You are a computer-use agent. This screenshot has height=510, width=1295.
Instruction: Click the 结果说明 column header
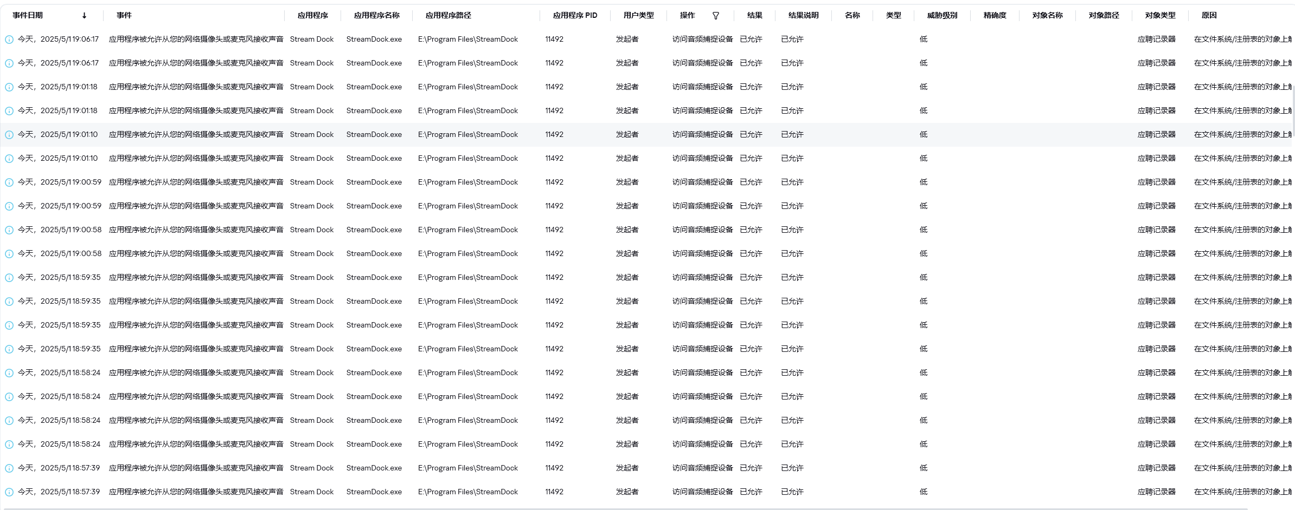pos(804,15)
